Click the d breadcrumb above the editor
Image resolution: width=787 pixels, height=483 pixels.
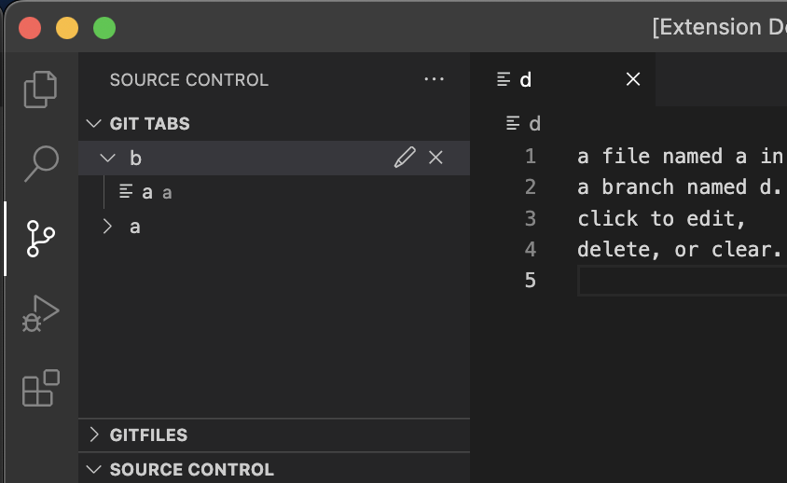pos(534,123)
